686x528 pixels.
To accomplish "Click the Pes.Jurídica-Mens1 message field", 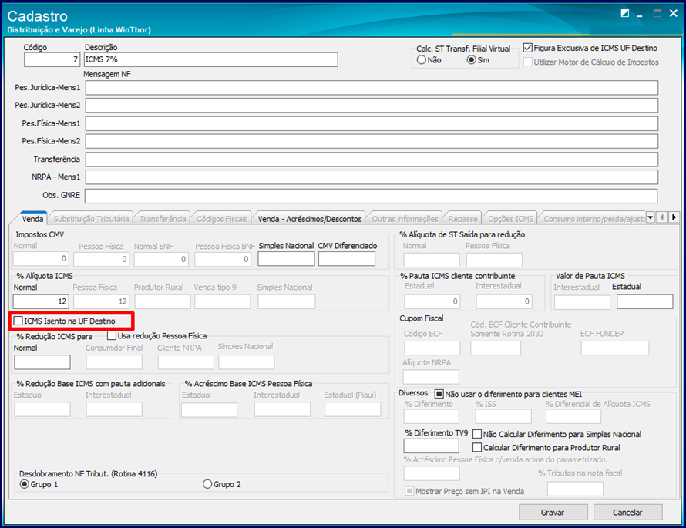I will (x=372, y=88).
